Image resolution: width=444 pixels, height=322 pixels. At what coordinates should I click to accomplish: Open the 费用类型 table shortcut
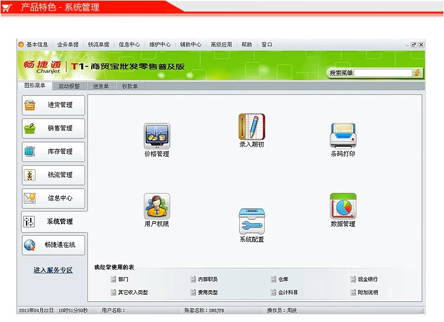(204, 292)
